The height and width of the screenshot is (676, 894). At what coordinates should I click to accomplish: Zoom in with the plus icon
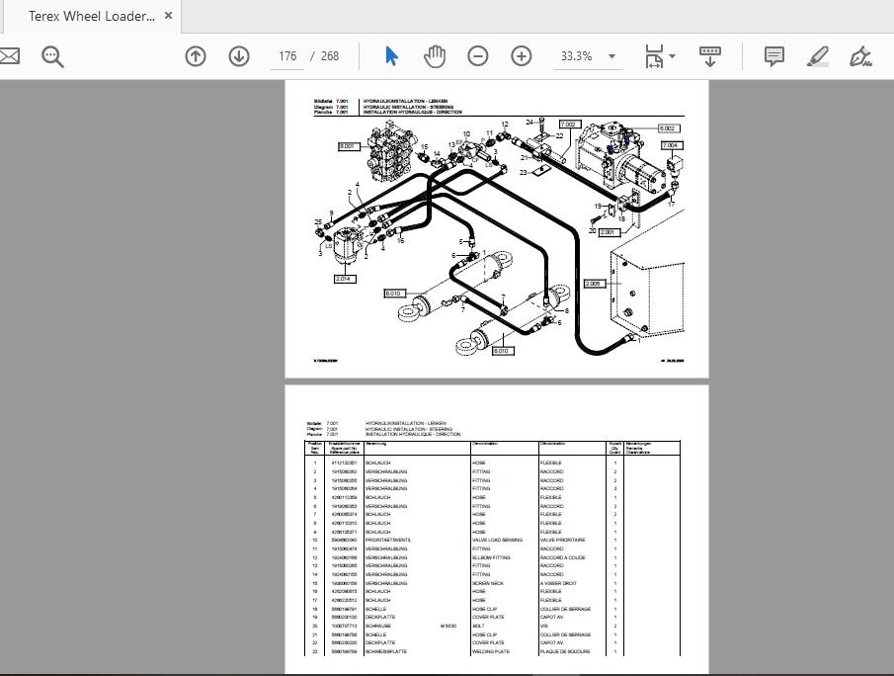coord(522,56)
